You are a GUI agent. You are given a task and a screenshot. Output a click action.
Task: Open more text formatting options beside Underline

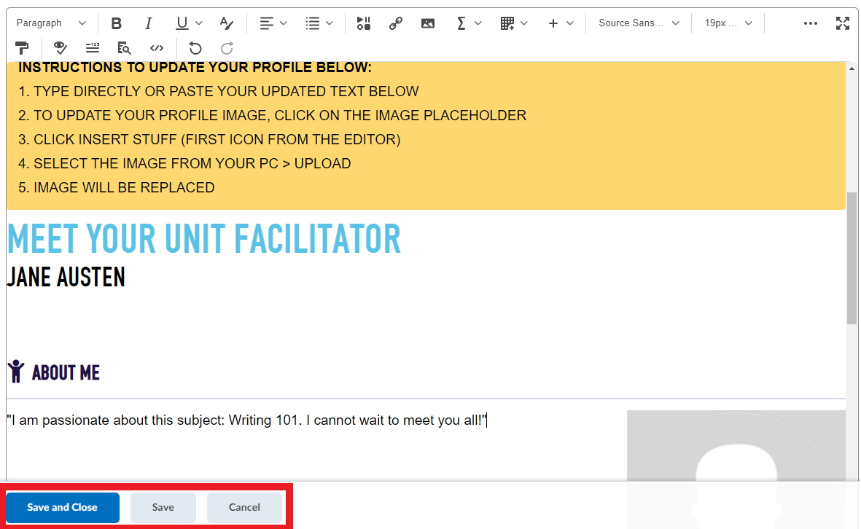(x=199, y=23)
